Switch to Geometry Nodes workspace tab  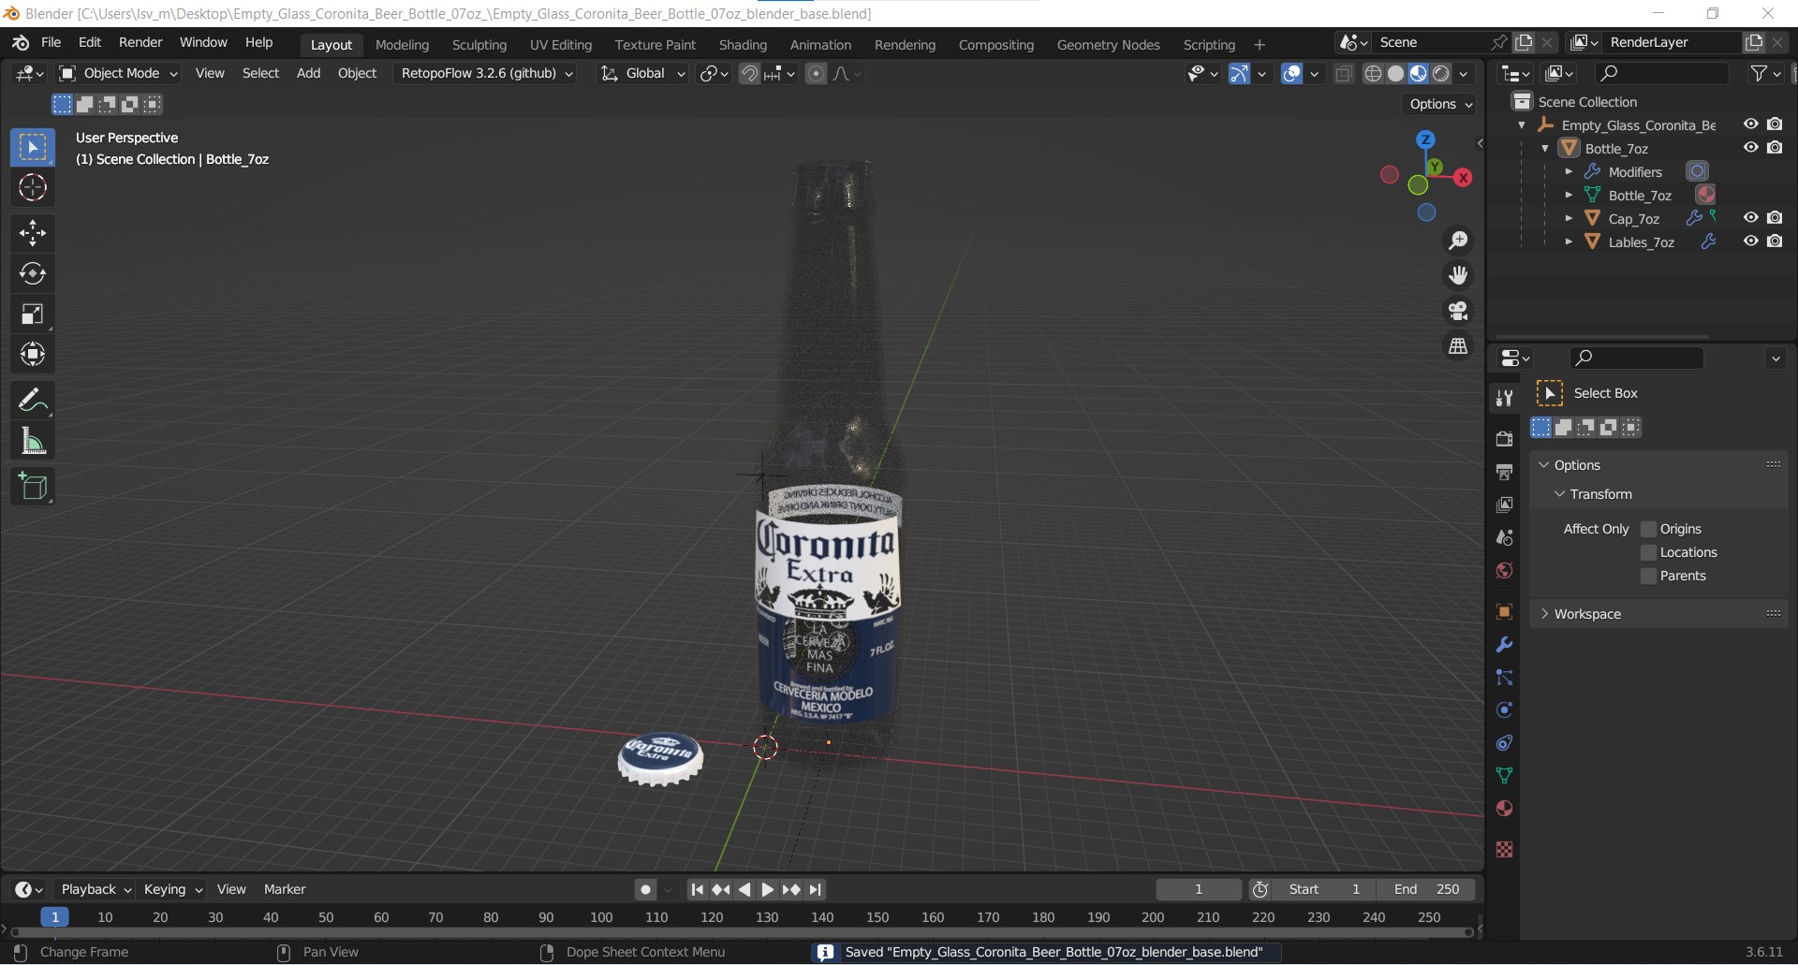1108,45
